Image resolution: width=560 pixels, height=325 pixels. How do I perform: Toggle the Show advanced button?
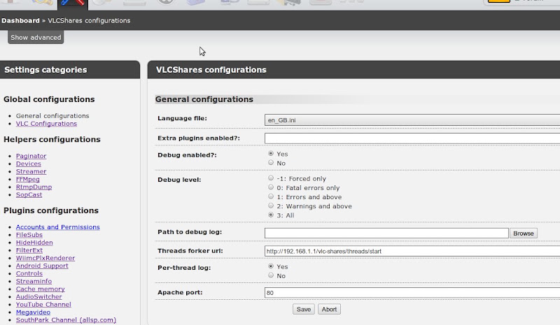(x=36, y=38)
